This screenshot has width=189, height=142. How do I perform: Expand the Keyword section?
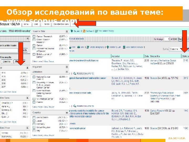67,67
